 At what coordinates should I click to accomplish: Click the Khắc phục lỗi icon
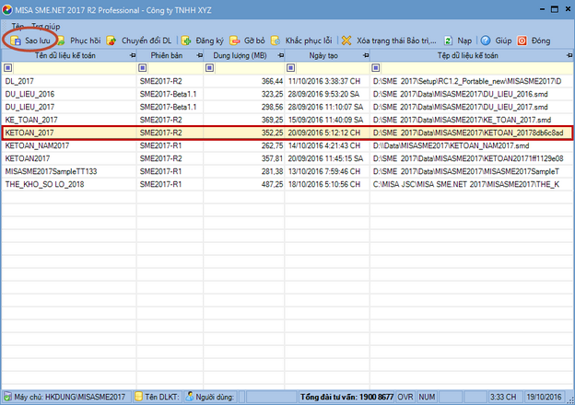coord(276,40)
